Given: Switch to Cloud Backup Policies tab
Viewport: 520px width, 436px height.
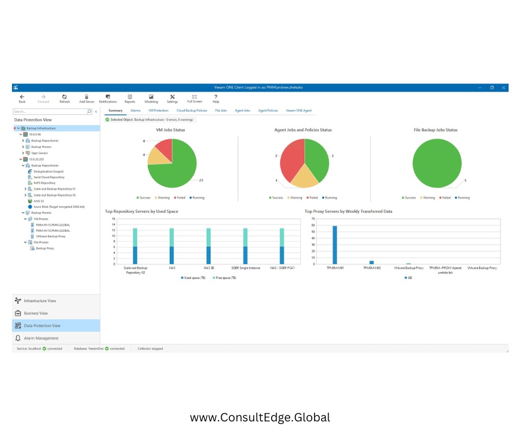Looking at the screenshot, I should [192, 110].
